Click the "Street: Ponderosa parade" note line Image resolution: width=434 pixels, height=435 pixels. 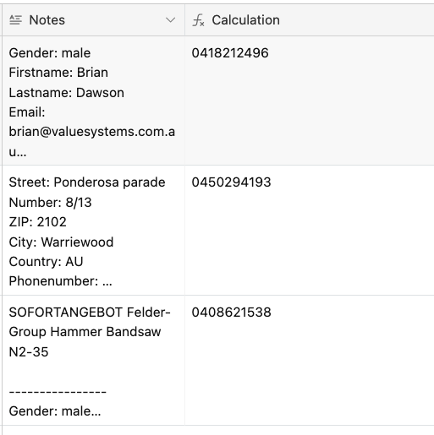(x=87, y=182)
